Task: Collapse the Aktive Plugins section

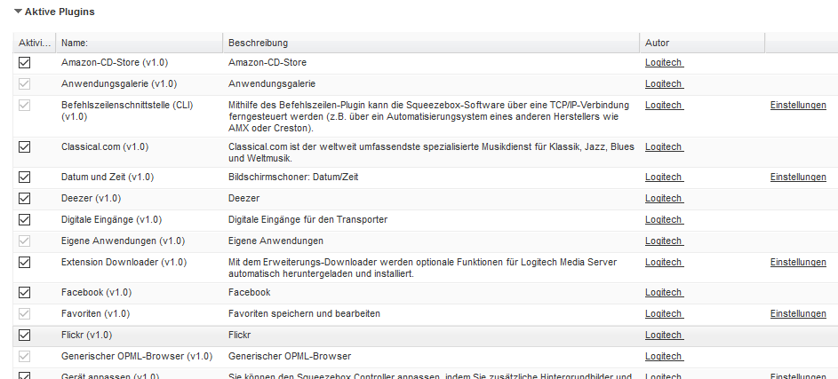Action: [19, 12]
